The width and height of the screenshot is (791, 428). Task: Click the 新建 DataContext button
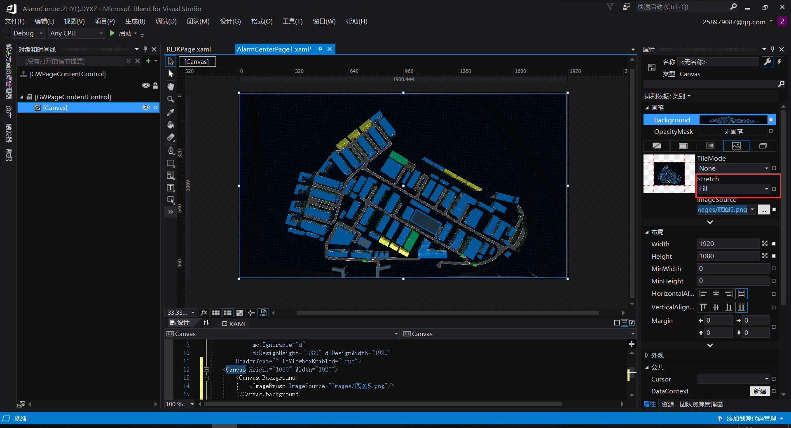coord(759,391)
